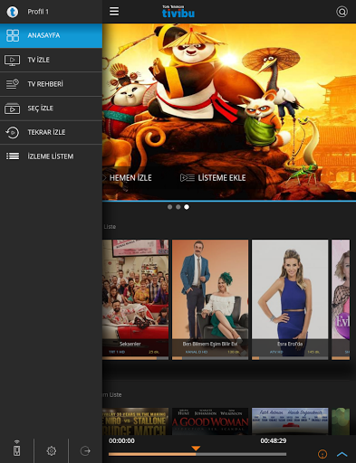Click the Profil 1 avatar icon
The width and height of the screenshot is (356, 463).
[x=13, y=12]
